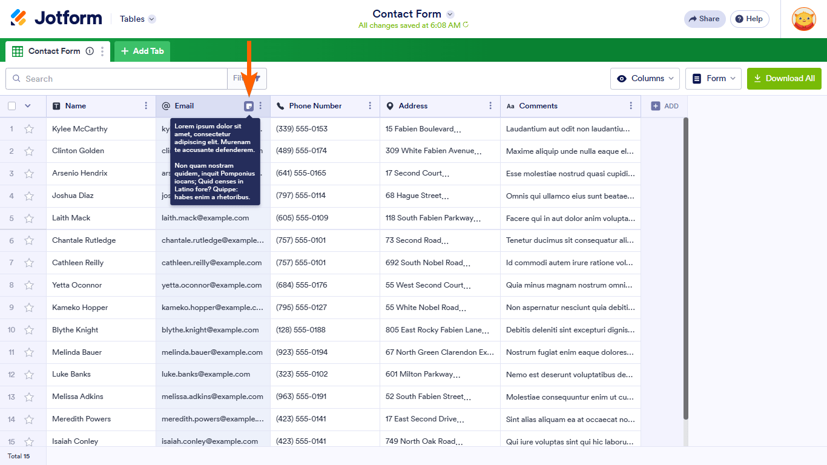Open the Tables product dropdown
The width and height of the screenshot is (827, 465).
point(138,19)
